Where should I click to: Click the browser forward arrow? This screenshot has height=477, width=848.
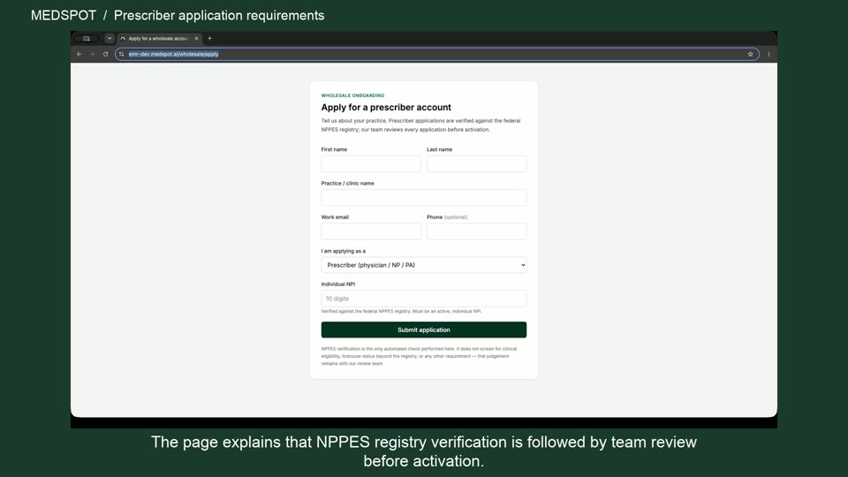click(x=92, y=54)
